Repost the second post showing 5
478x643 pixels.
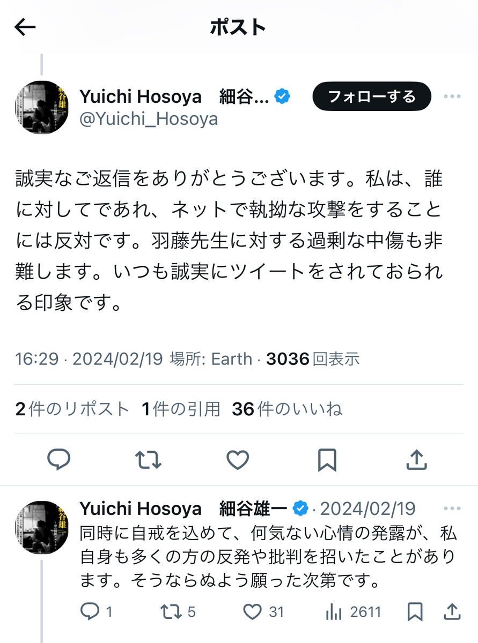[178, 611]
